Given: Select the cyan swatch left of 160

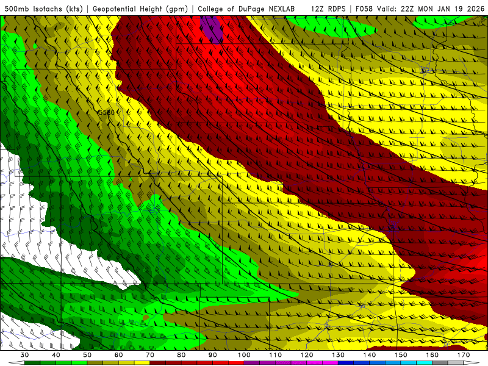Looking at the screenshot, I should (424, 362).
